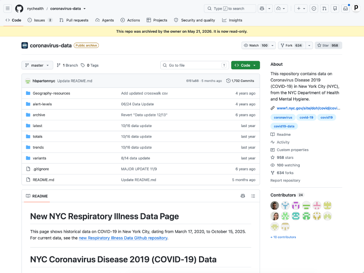The width and height of the screenshot is (364, 273).
Task: Fork the repository
Action: point(291,45)
